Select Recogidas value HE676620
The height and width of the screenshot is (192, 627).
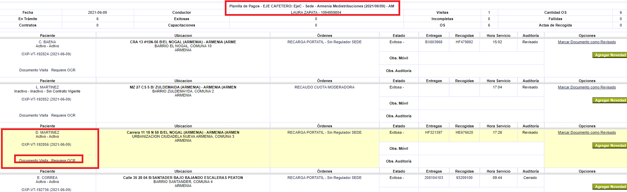click(464, 133)
